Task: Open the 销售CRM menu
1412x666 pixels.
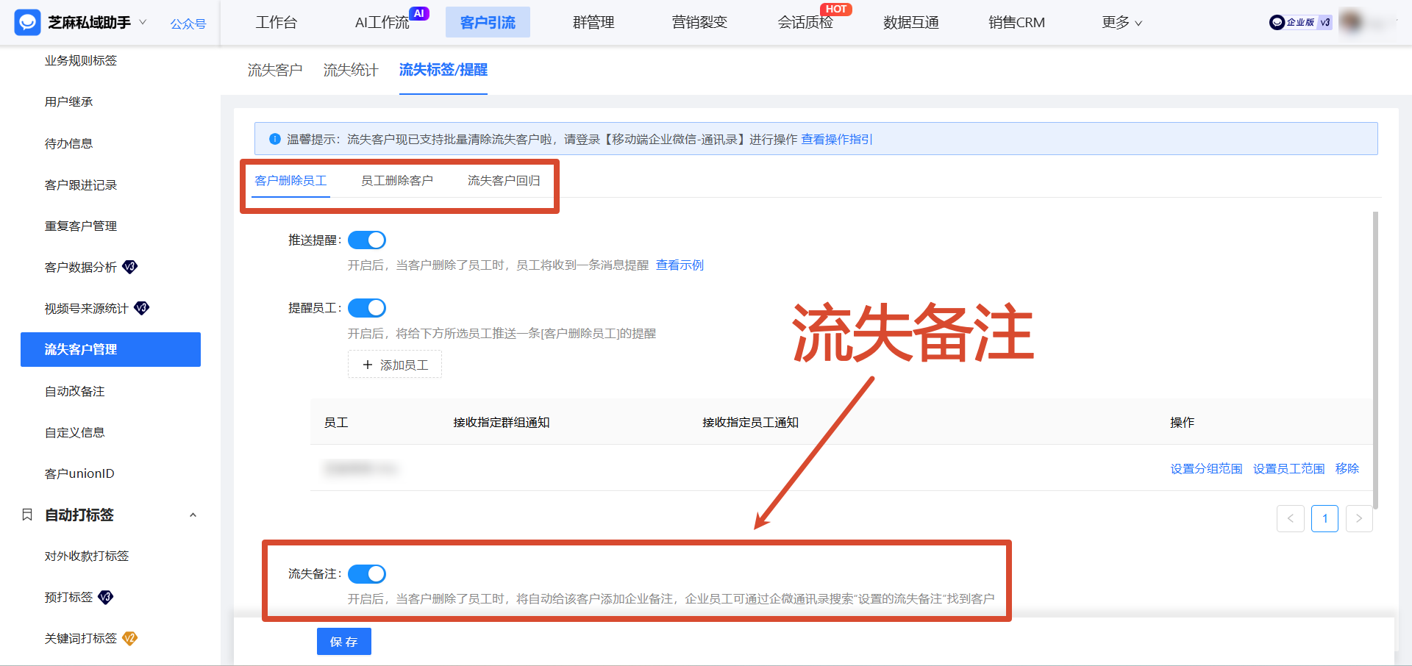Action: tap(1016, 23)
